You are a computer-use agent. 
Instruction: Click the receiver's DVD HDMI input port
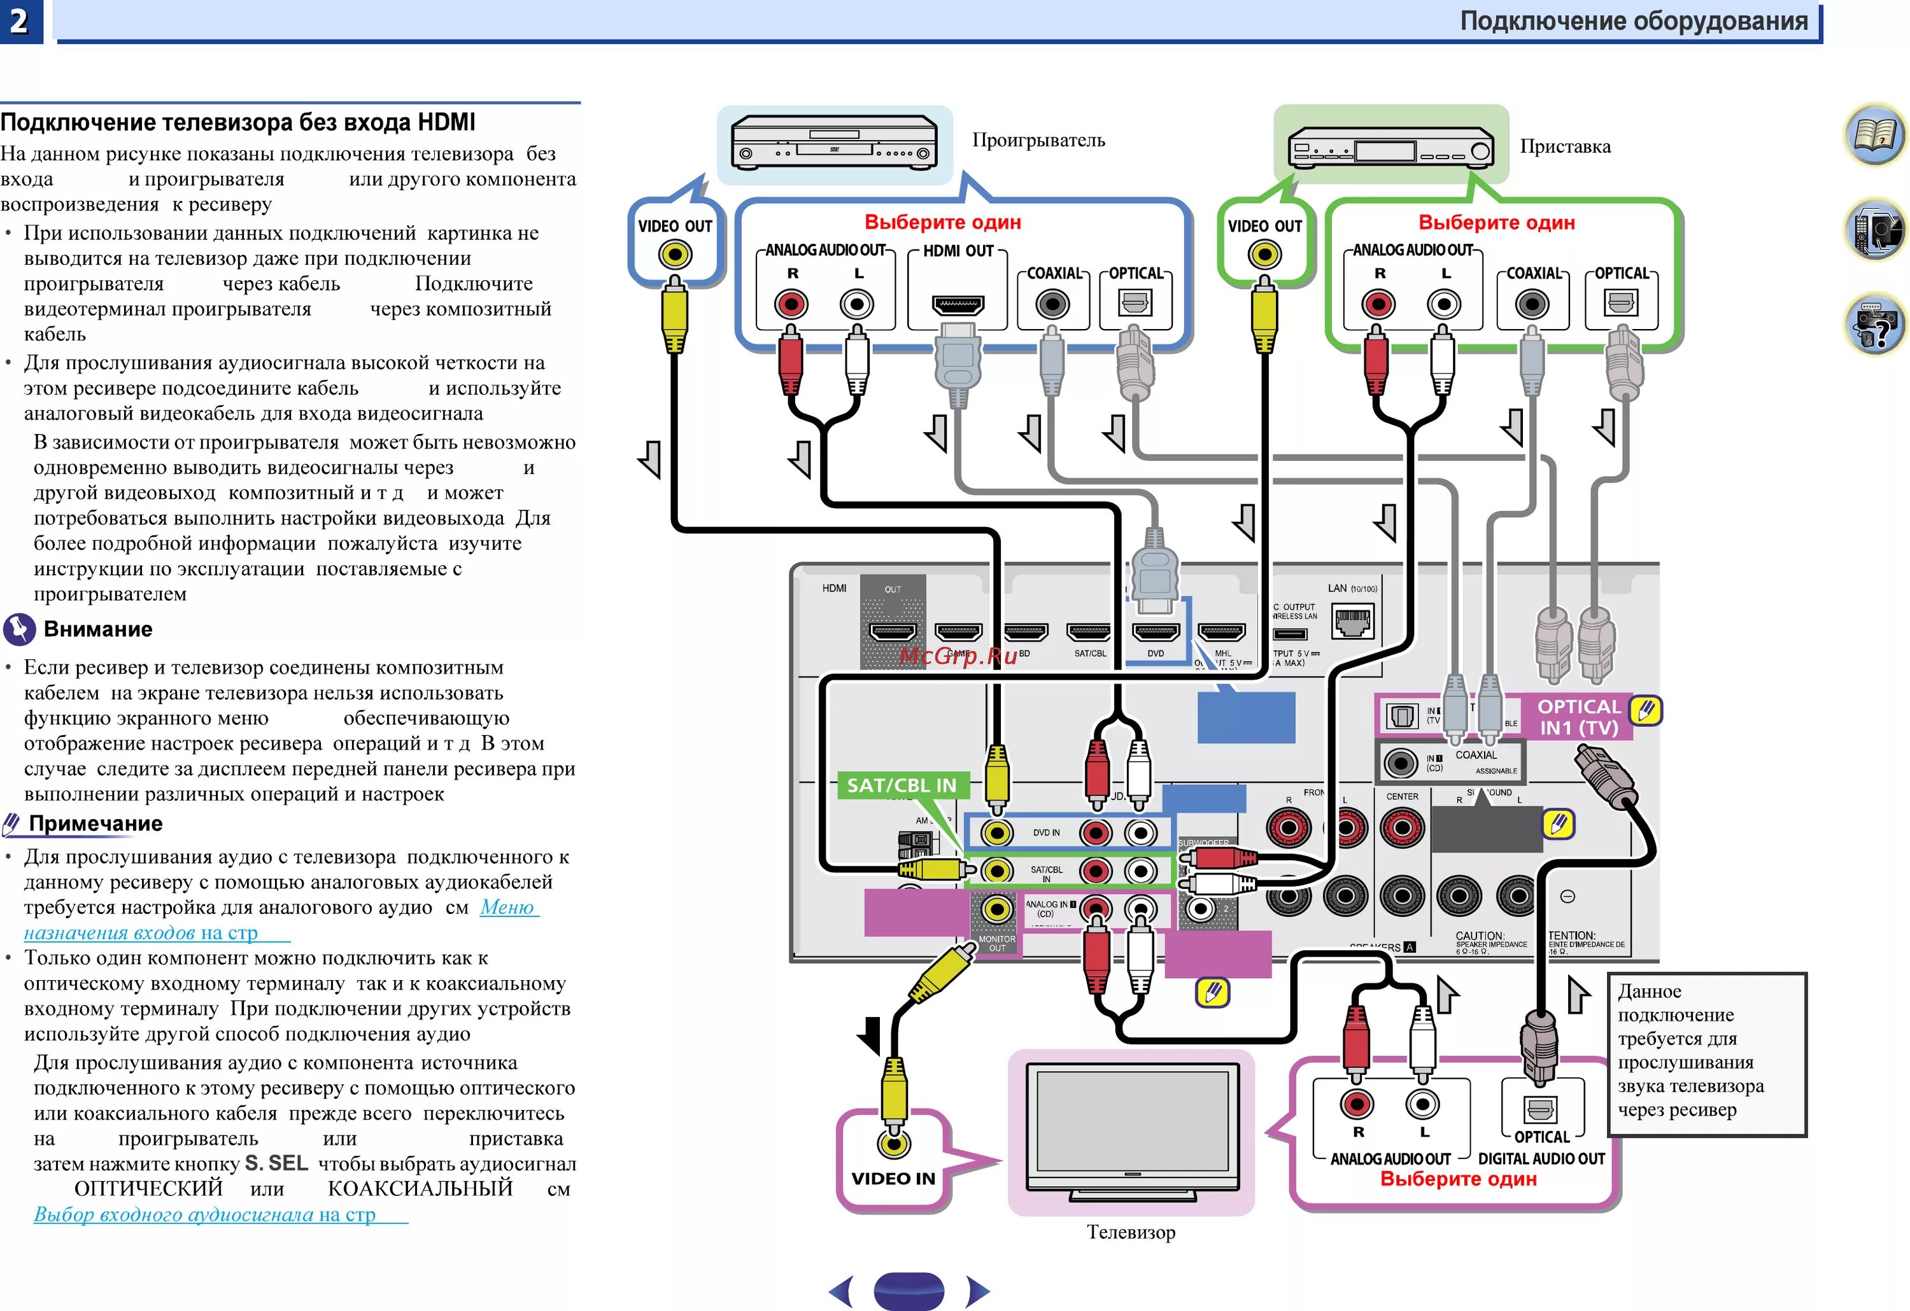click(1156, 632)
